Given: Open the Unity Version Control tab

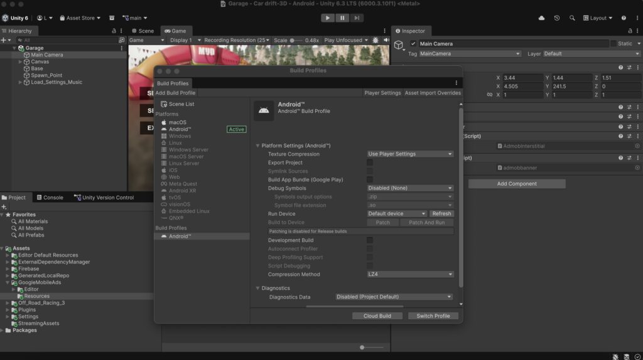Looking at the screenshot, I should [x=104, y=198].
